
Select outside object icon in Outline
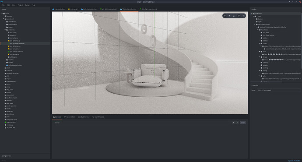261,65
